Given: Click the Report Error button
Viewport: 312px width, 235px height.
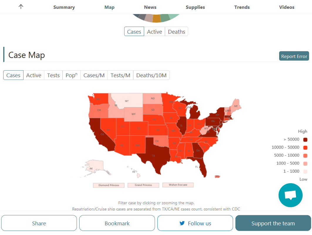Looking at the screenshot, I should [x=294, y=56].
